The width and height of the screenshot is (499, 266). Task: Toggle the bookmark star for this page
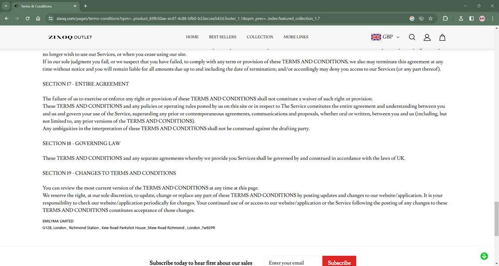point(430,19)
